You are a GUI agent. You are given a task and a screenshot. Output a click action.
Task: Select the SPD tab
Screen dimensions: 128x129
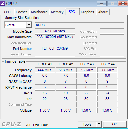point(72,12)
